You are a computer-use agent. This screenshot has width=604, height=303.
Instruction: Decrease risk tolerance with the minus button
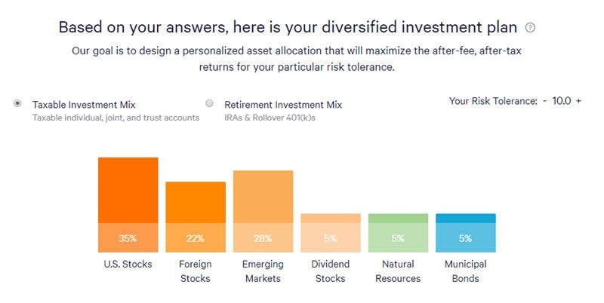pyautogui.click(x=544, y=101)
